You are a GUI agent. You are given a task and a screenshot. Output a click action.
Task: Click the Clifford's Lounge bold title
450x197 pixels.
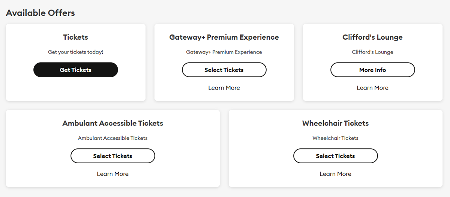(372, 37)
